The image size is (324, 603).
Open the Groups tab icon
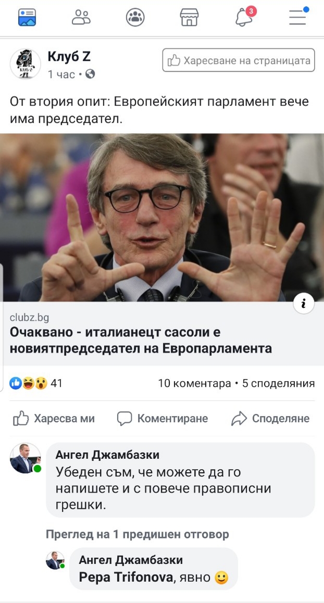(135, 17)
